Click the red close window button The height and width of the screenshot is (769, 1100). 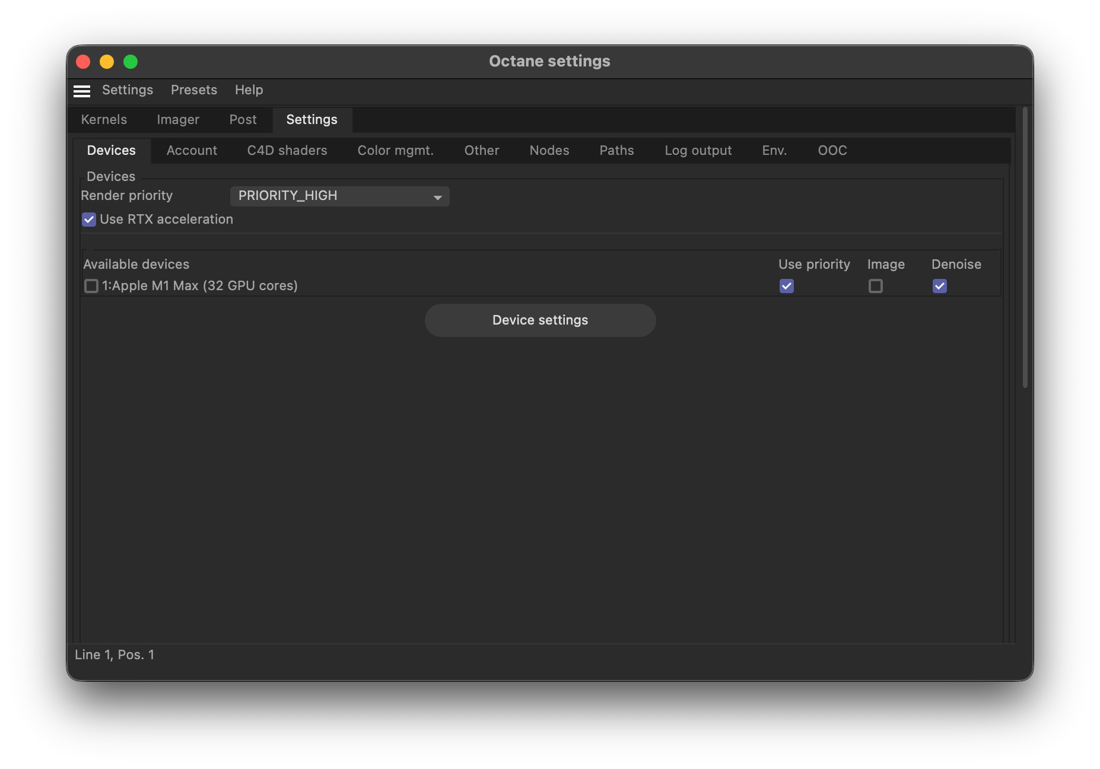(83, 62)
